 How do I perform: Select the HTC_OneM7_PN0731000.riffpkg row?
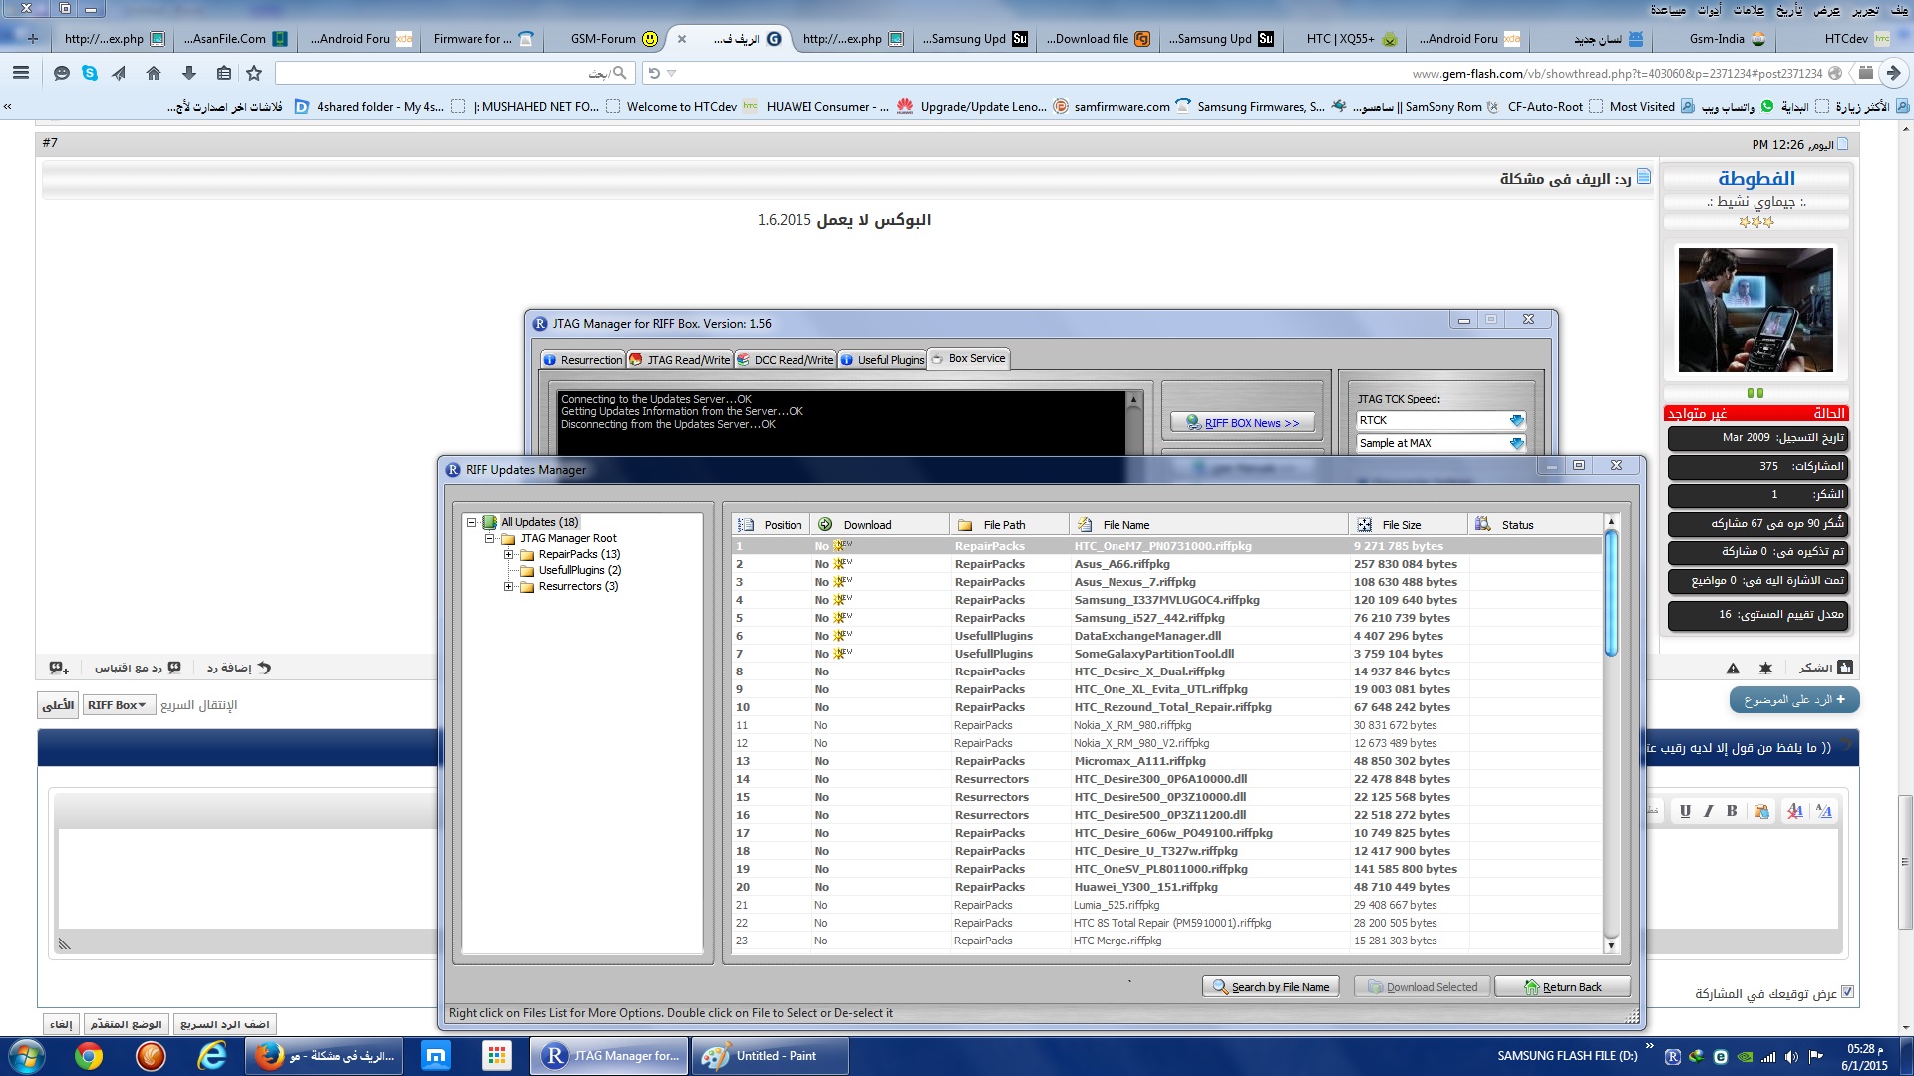(1166, 546)
